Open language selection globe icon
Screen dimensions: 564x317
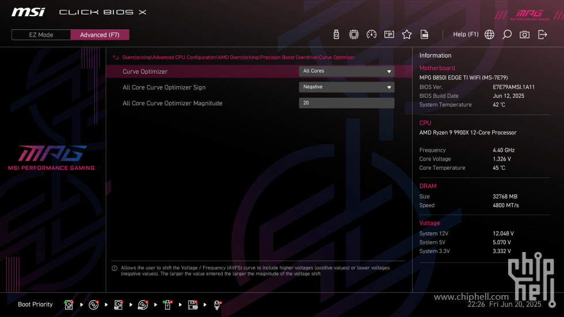(x=489, y=35)
